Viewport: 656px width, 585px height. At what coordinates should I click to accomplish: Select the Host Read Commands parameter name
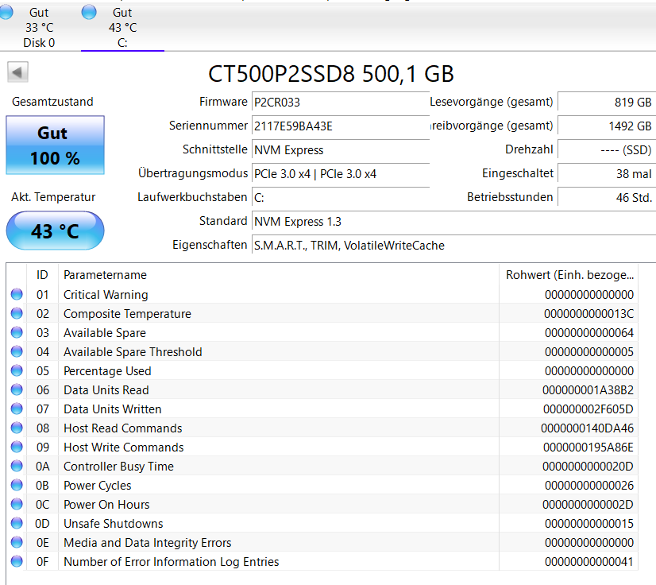122,428
